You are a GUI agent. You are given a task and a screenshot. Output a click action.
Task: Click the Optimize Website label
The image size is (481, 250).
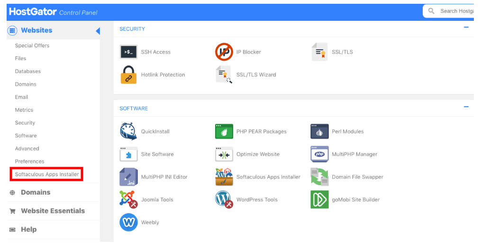click(x=258, y=154)
